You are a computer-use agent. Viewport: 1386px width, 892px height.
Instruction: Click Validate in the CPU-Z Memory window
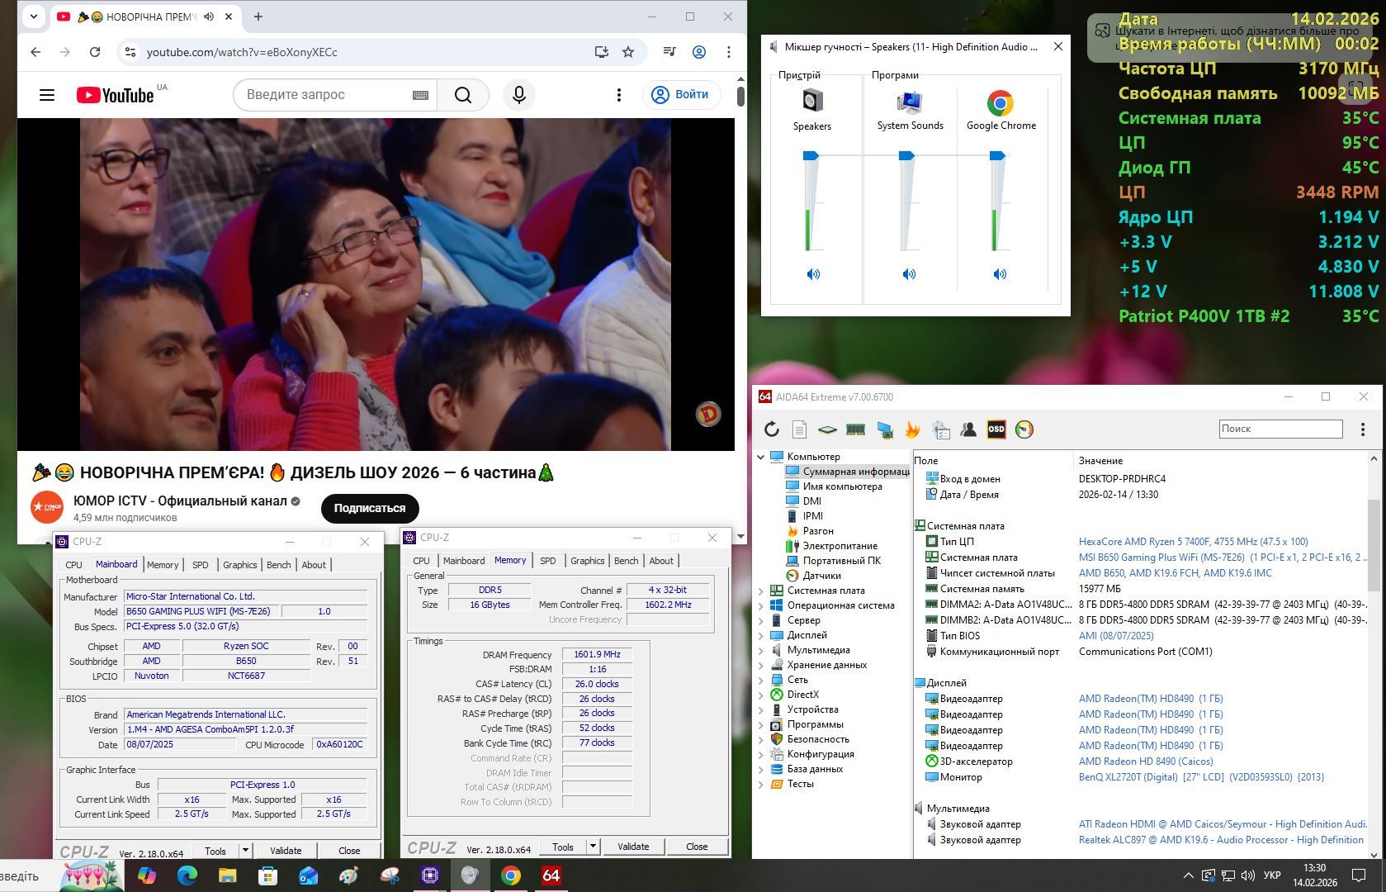(633, 847)
